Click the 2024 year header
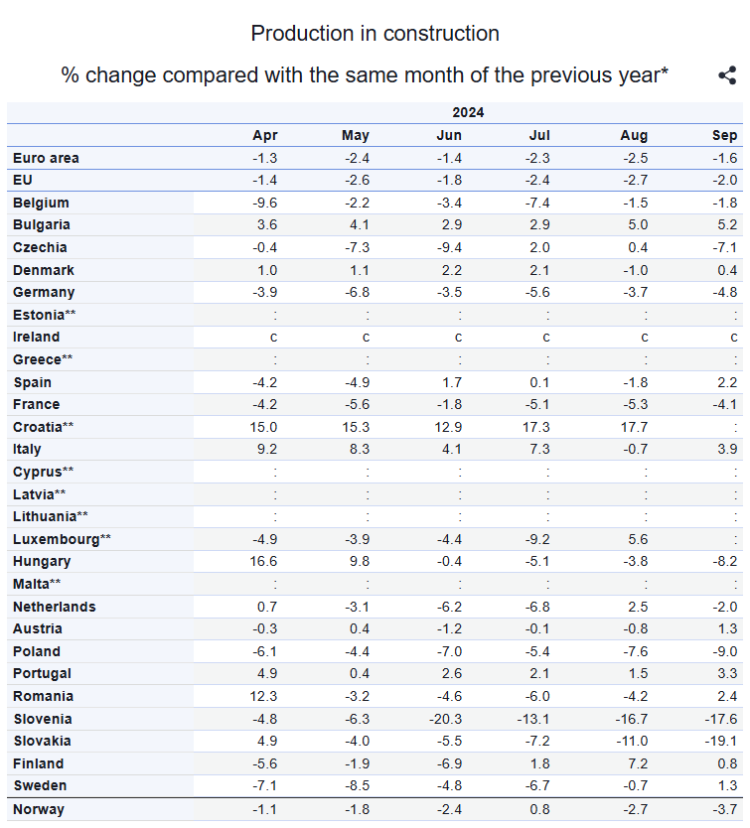 [x=468, y=112]
